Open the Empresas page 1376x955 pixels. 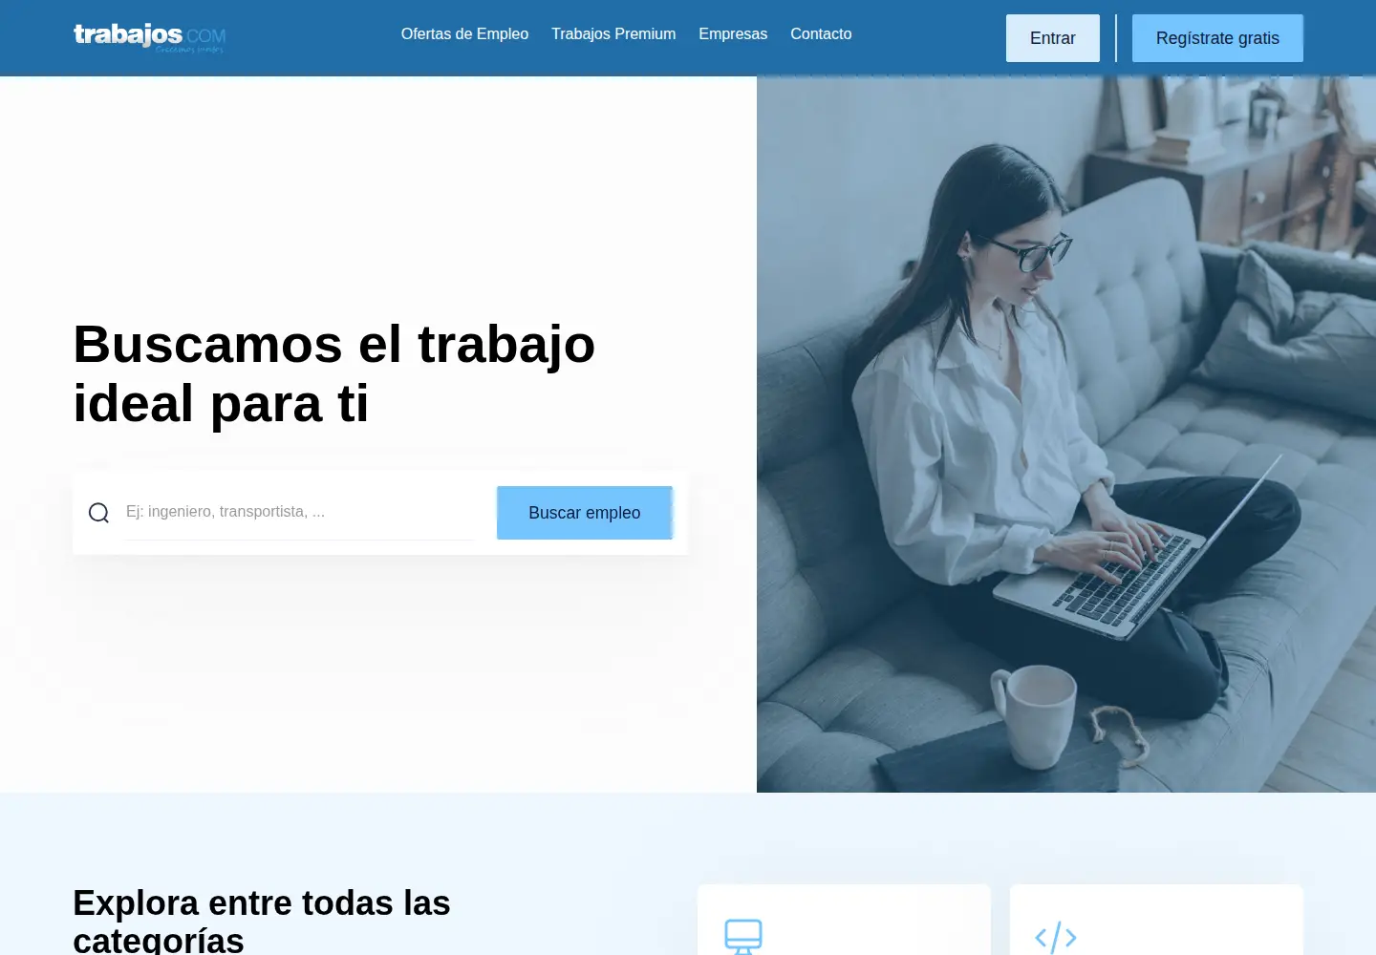pos(733,33)
